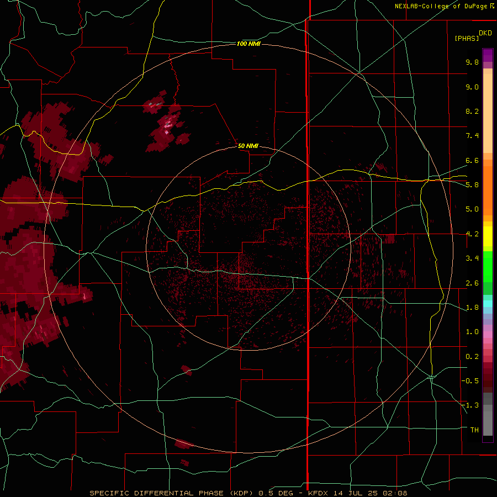Click the -1.3 legend value

click(470, 405)
